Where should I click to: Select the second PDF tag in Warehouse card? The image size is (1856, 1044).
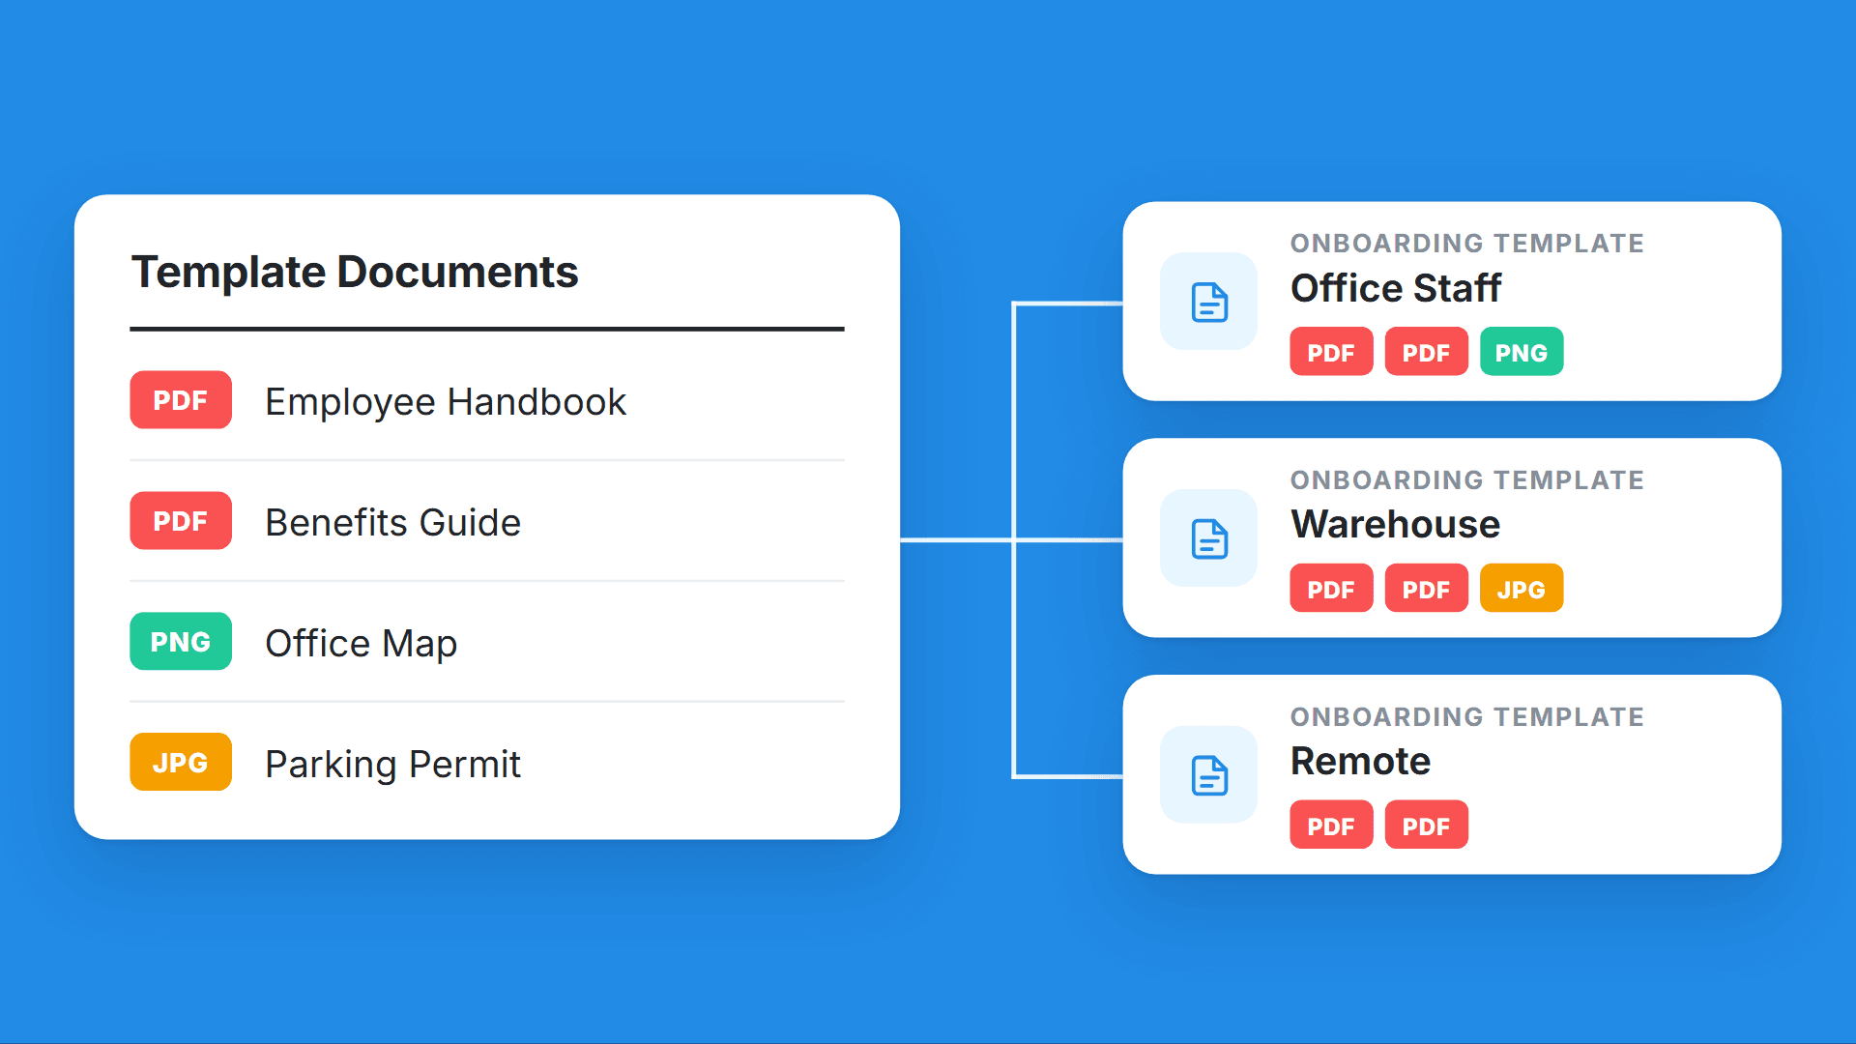1426,589
